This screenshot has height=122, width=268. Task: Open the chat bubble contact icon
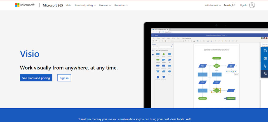(265, 51)
